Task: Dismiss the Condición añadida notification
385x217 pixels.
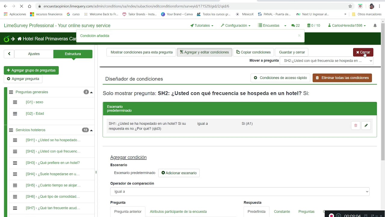Action: [x=299, y=36]
